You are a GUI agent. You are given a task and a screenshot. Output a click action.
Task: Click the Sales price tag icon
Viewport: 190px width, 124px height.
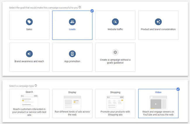coord(29,22)
